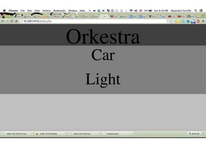The image size is (206, 147).
Task: Switch to the 'The' tab with N icon
Action: pyautogui.click(x=114, y=16)
